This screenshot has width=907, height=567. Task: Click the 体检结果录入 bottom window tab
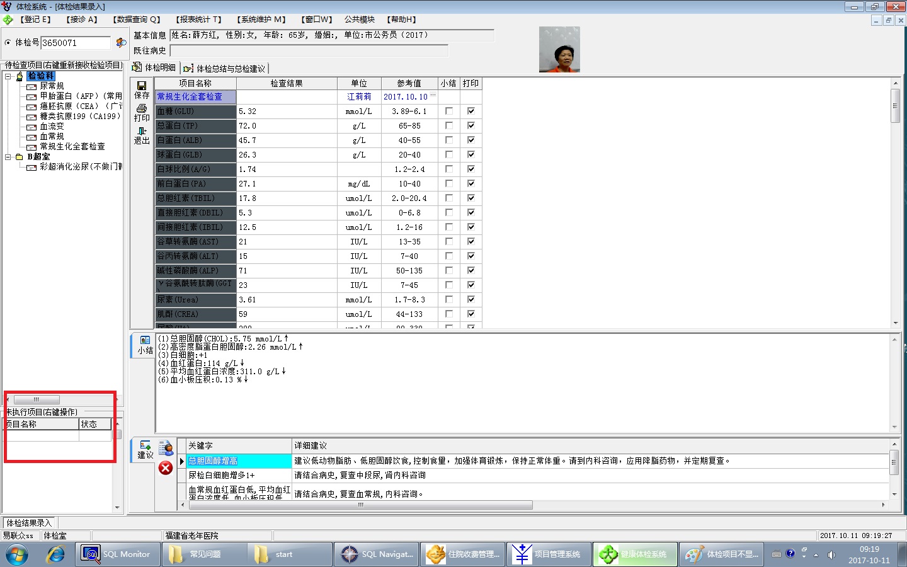29,523
